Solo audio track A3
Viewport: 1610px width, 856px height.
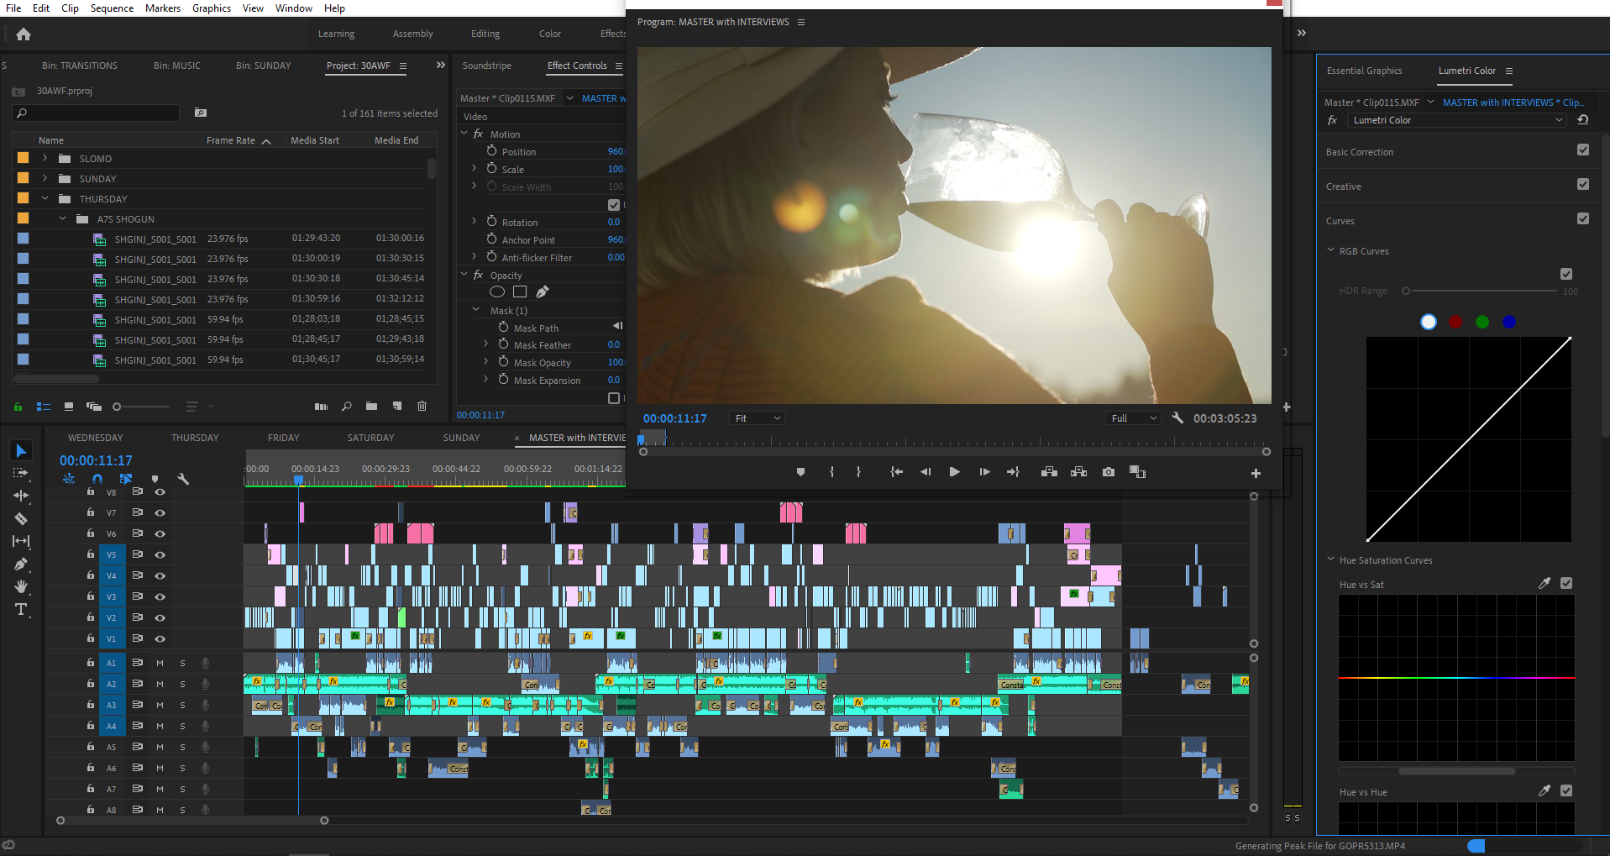pyautogui.click(x=182, y=705)
